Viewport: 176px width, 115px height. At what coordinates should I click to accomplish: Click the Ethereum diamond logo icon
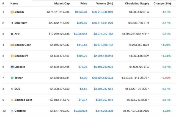pos(12,23)
